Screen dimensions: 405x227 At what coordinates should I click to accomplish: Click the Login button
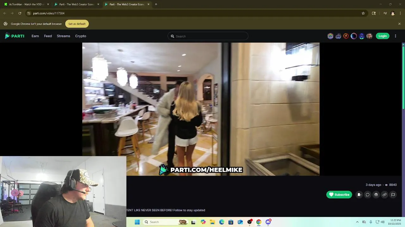click(x=383, y=36)
